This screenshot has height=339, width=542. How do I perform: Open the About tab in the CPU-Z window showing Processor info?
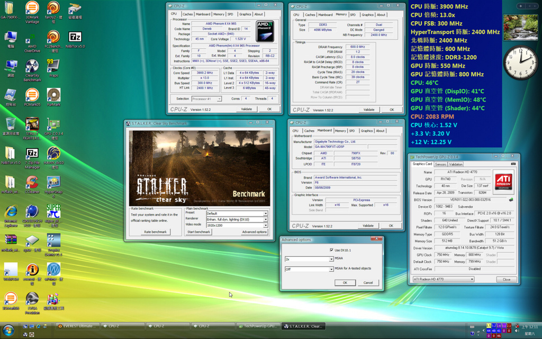258,14
